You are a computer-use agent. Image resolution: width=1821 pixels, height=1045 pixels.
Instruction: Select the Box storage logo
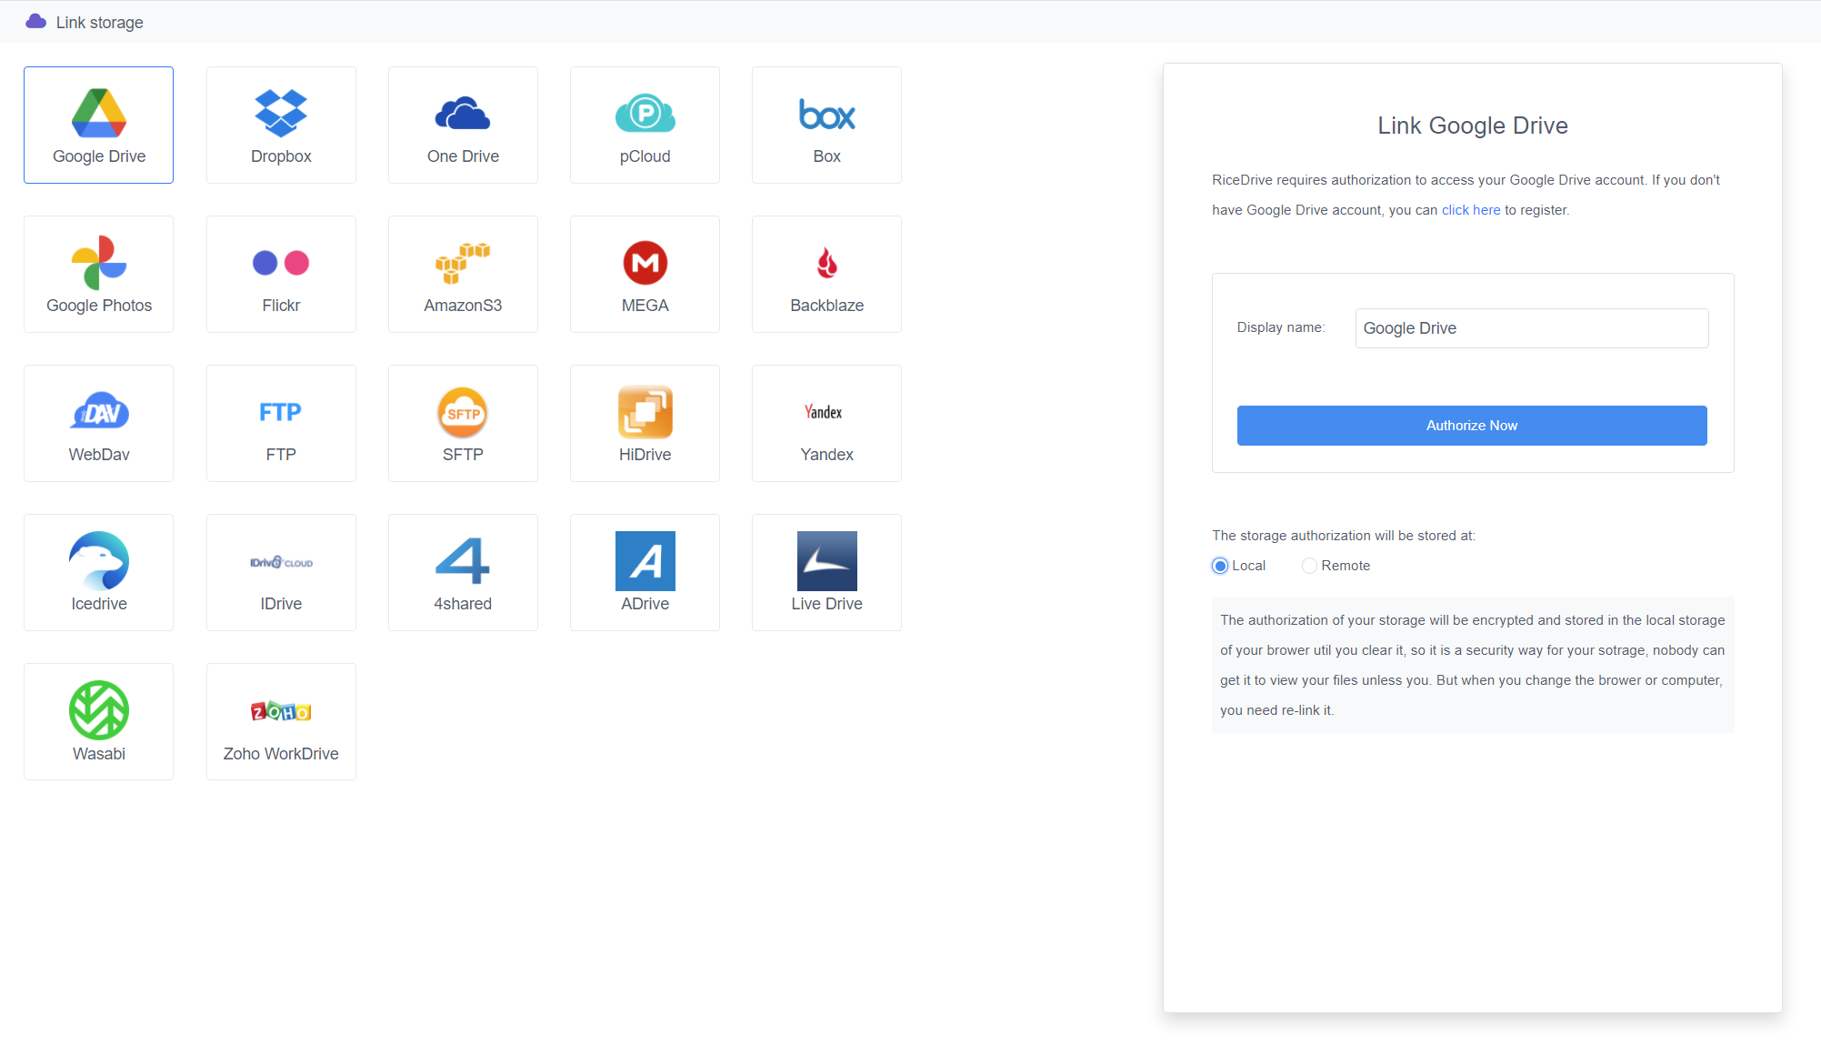click(x=826, y=115)
